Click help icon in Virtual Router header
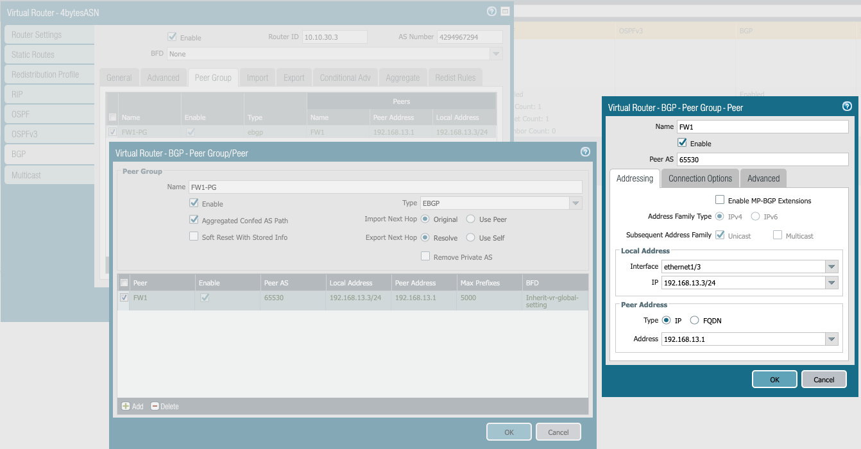The height and width of the screenshot is (449, 861). coord(491,12)
